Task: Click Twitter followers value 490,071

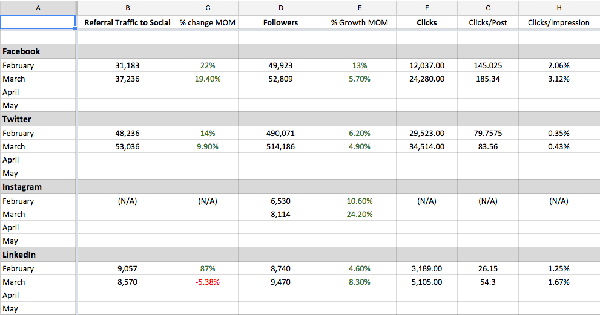Action: click(280, 133)
